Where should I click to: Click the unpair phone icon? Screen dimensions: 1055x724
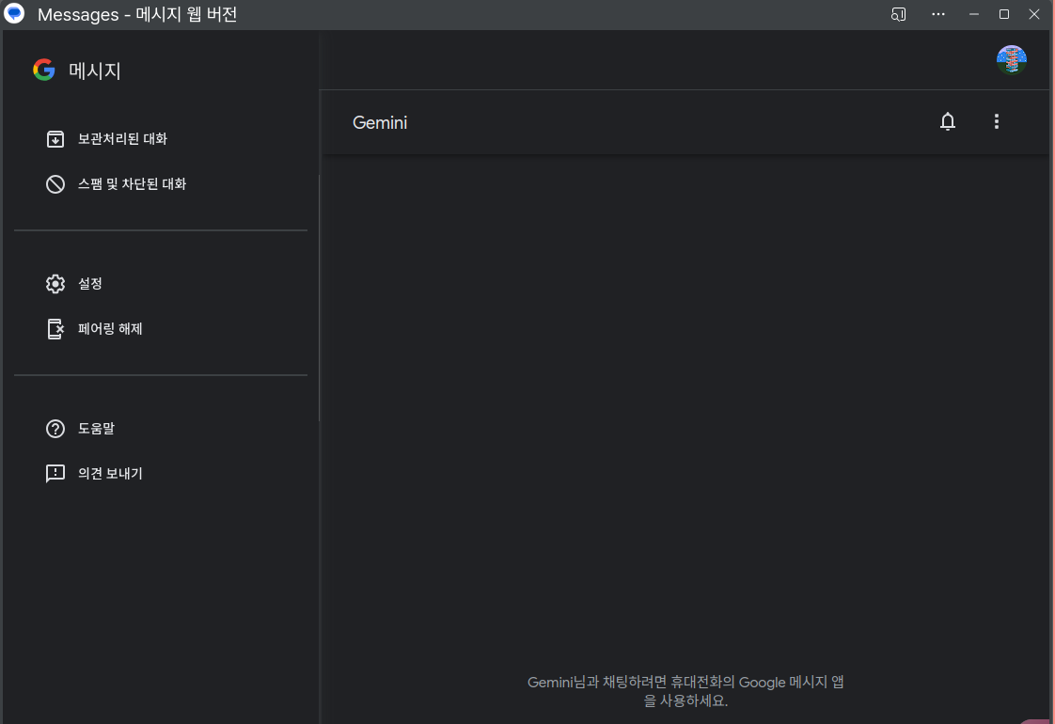coord(55,329)
